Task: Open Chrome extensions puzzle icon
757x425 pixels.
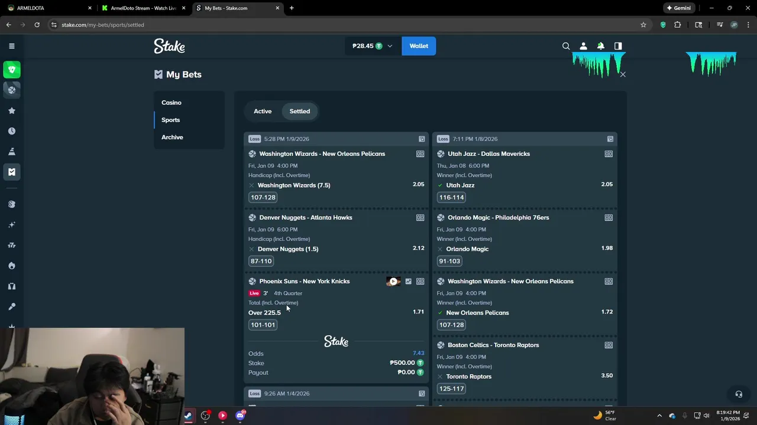Action: [x=678, y=25]
